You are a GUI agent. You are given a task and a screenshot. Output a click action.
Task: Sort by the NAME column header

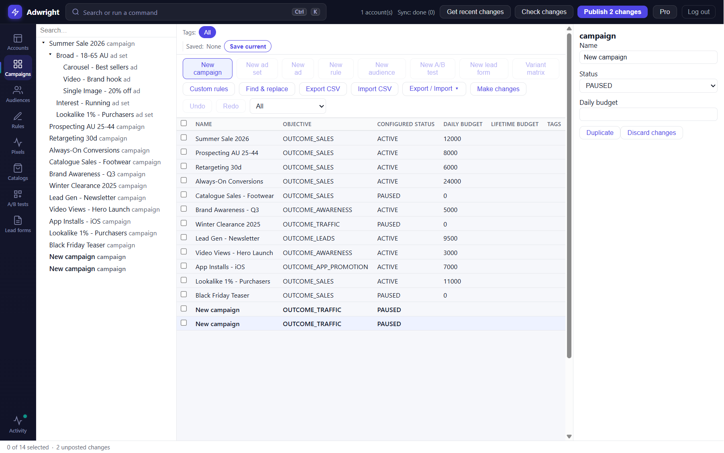[204, 124]
